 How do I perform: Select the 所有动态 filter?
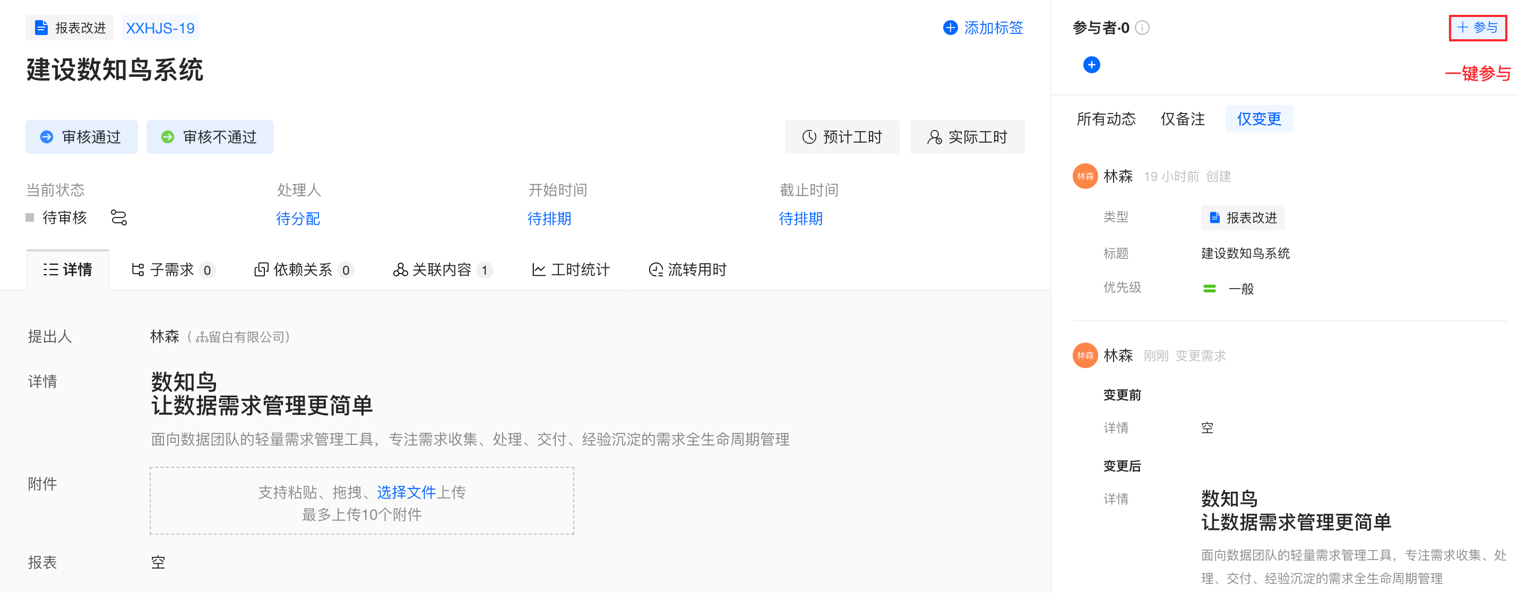tap(1106, 119)
